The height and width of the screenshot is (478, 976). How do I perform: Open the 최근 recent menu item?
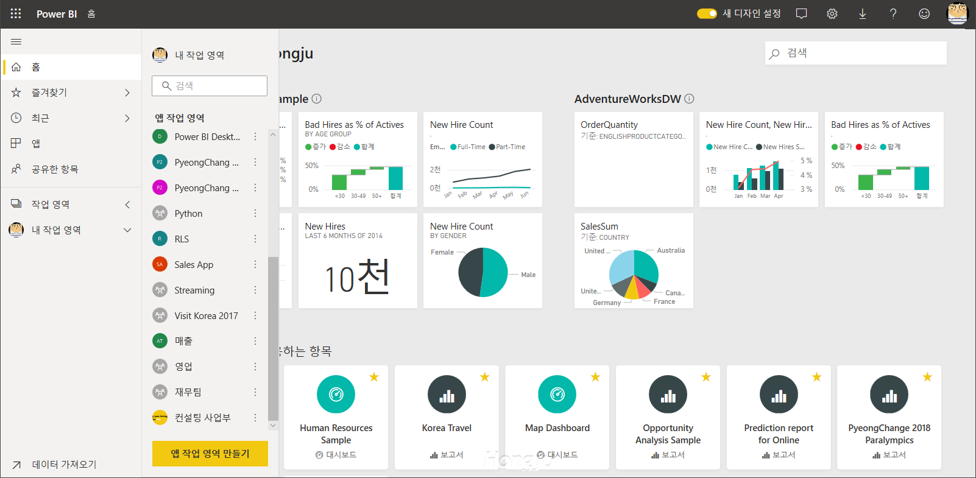point(71,118)
